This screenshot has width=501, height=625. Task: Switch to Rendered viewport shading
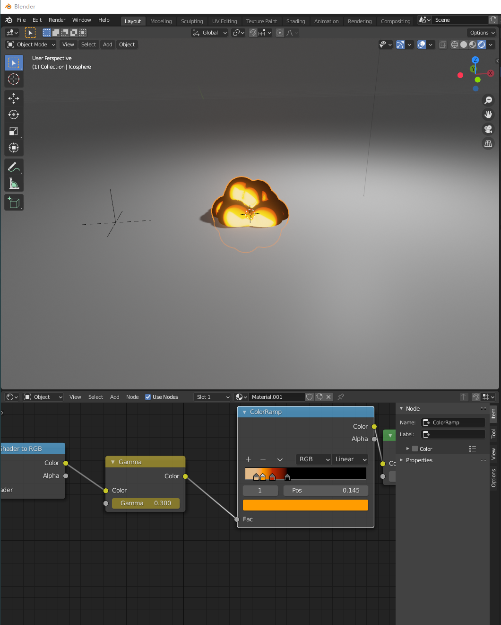click(482, 44)
